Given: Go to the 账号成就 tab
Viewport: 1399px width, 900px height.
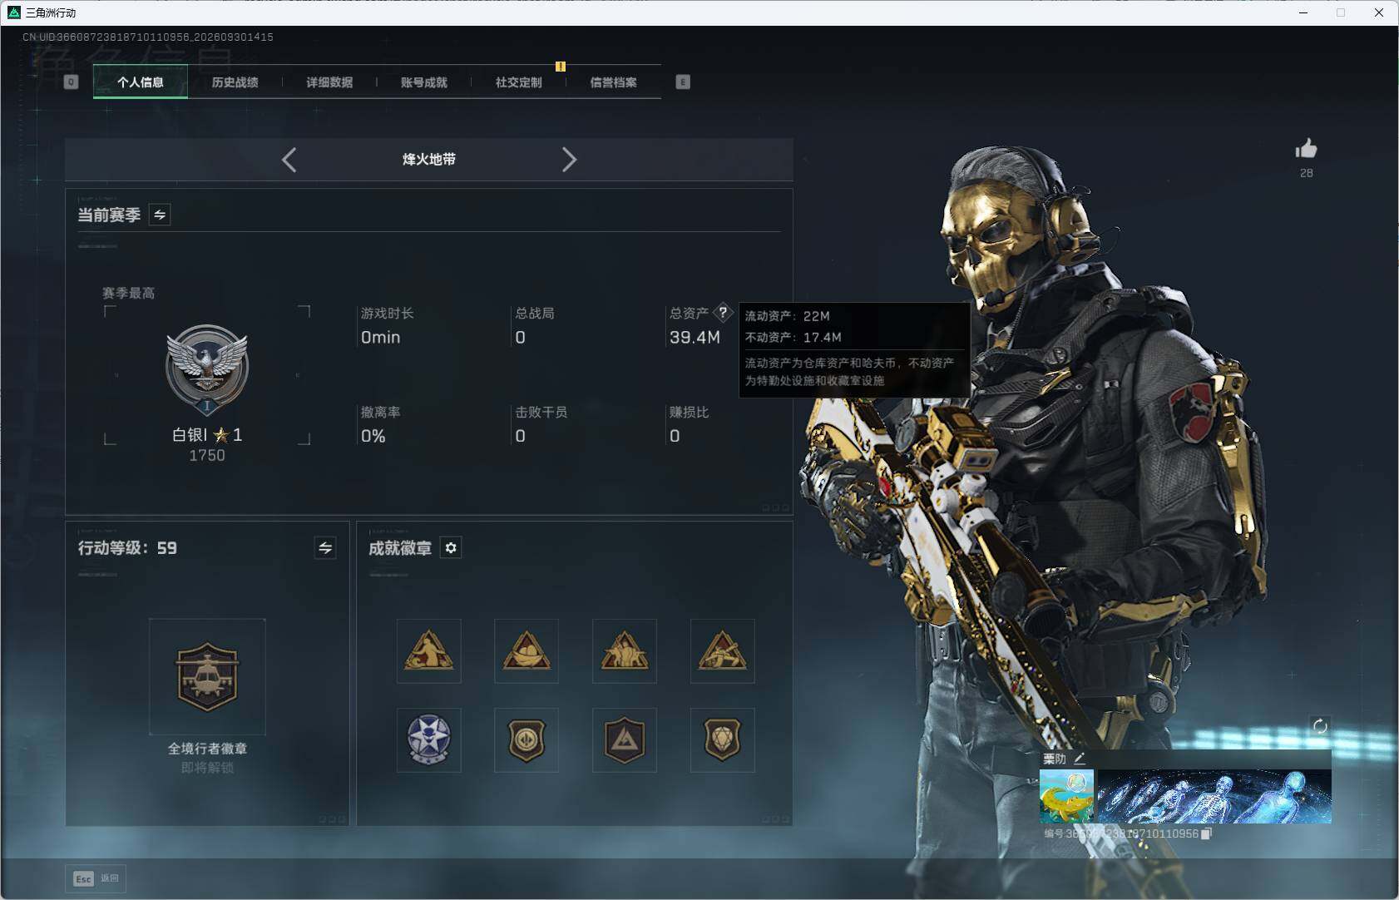Looking at the screenshot, I should (x=424, y=82).
